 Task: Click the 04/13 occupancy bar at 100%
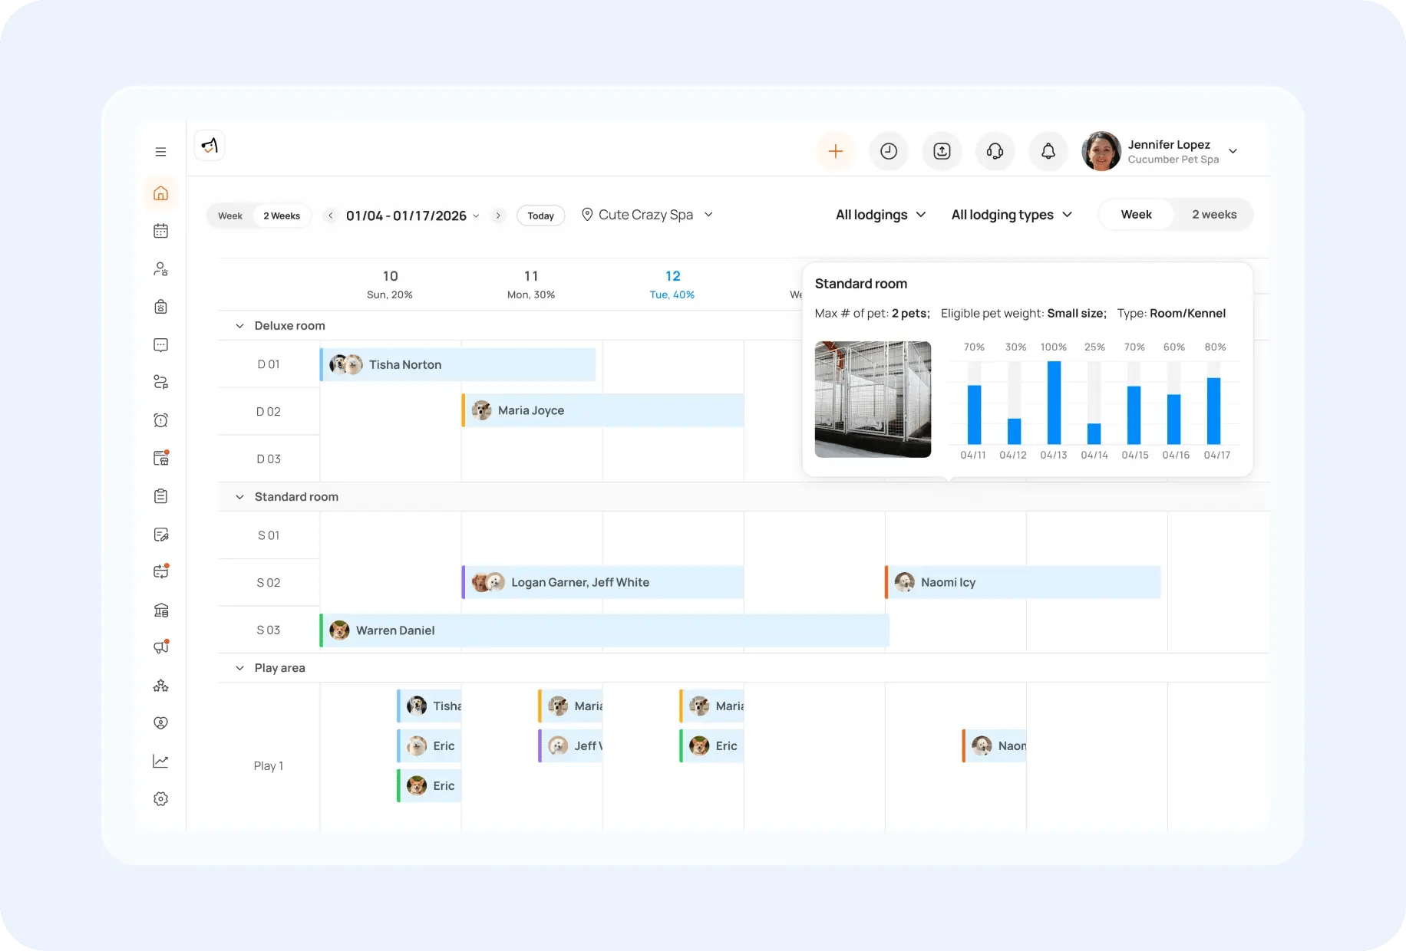point(1054,403)
